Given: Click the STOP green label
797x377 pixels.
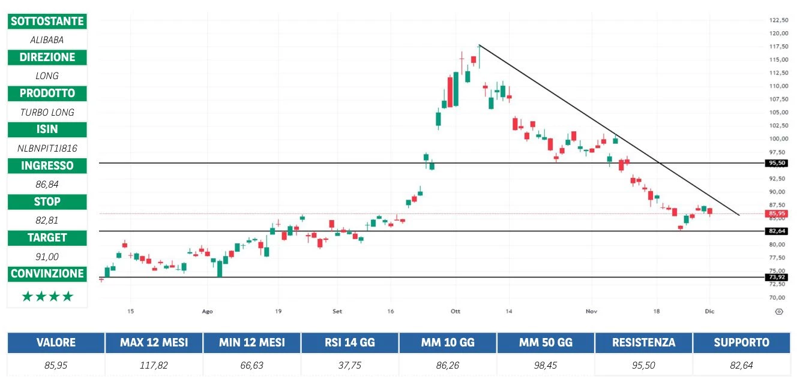Looking at the screenshot, I should pos(47,201).
